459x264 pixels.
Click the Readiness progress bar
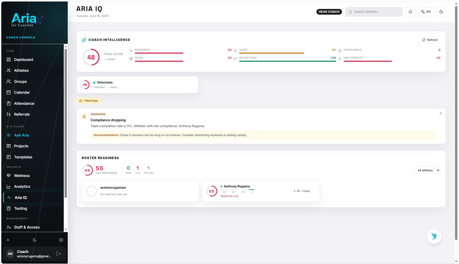tap(159, 53)
